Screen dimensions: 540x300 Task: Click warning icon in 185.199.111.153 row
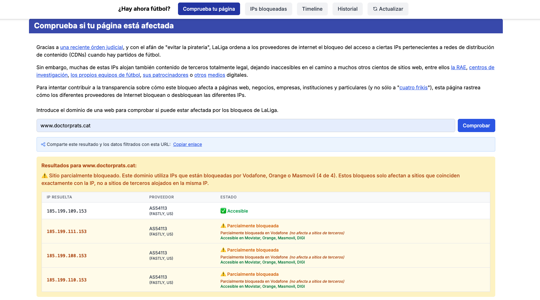(223, 225)
